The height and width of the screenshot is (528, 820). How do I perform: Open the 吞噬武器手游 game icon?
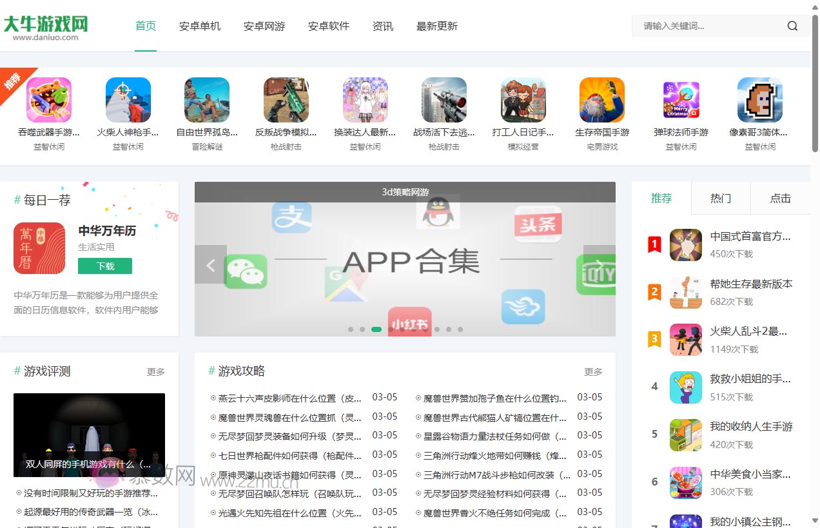(x=49, y=100)
